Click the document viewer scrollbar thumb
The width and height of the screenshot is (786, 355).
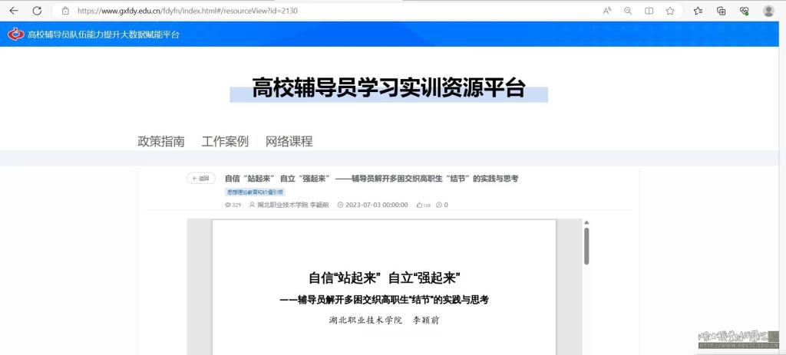pos(587,245)
